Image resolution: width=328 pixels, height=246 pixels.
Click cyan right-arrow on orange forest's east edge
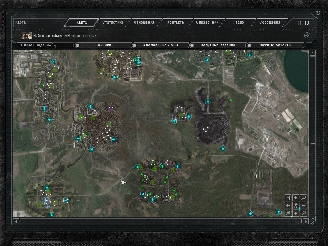click(114, 139)
